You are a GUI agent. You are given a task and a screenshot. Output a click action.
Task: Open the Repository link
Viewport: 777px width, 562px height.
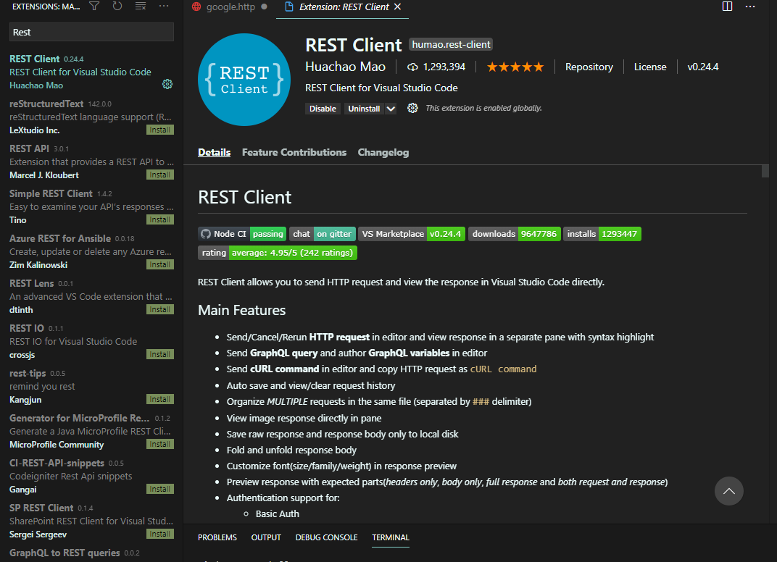point(589,67)
